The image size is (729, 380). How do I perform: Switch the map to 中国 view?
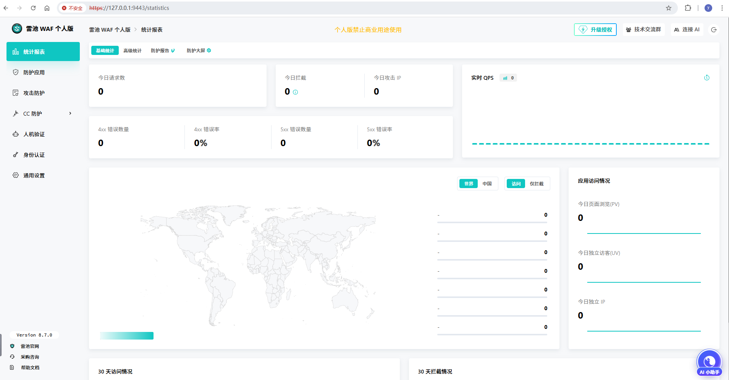click(x=487, y=184)
